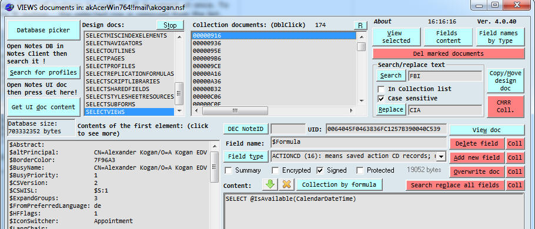Toggle the In Collection list checkbox
535x229 pixels.
click(381, 89)
